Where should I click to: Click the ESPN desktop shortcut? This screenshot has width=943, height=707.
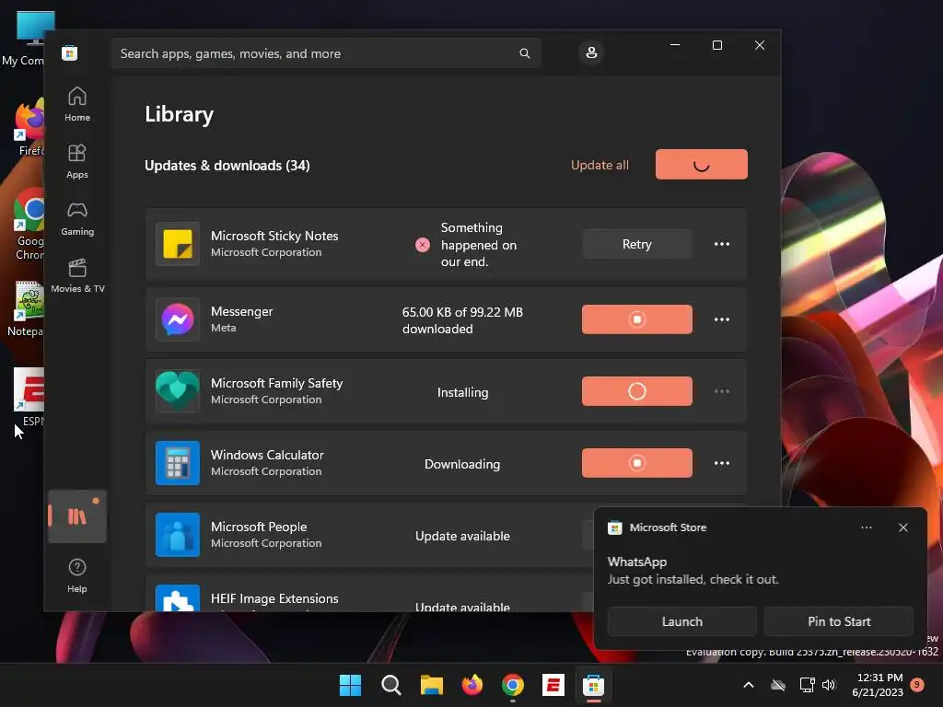pyautogui.click(x=29, y=397)
